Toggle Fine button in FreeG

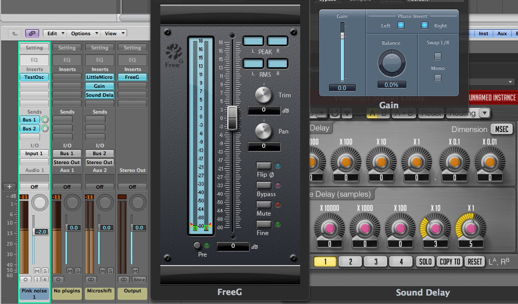(264, 224)
